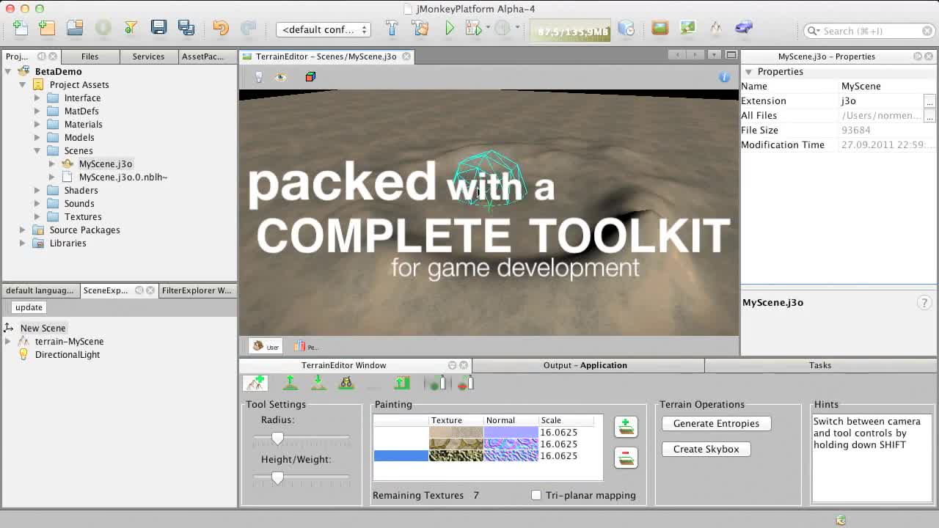Open the default configuration dropdown
This screenshot has width=939, height=528.
[x=323, y=30]
